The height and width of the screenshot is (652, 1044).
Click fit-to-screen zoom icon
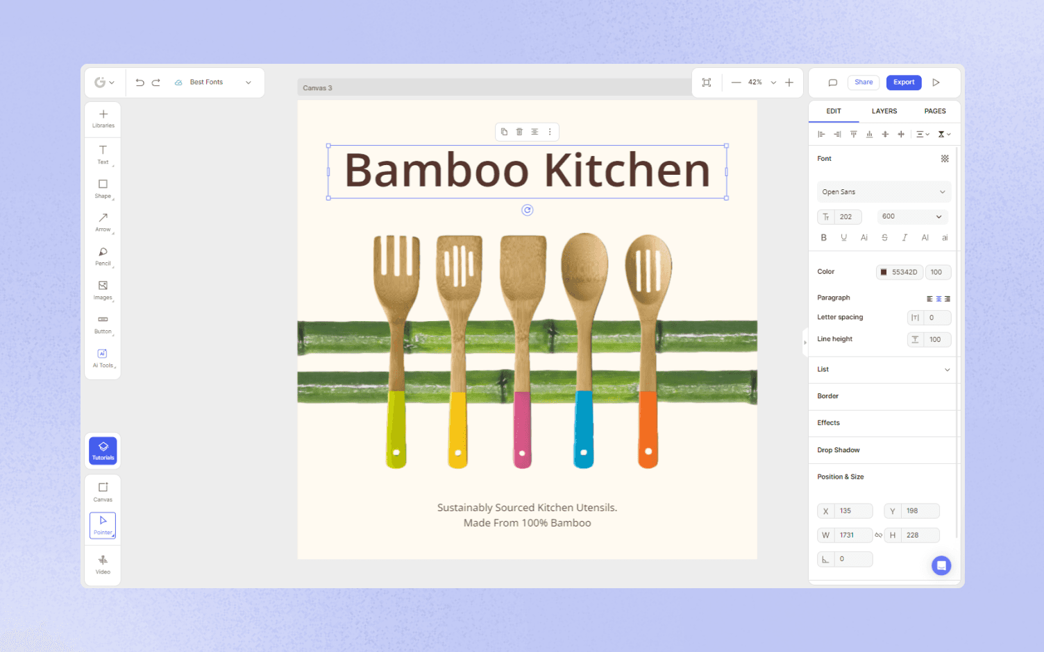click(x=707, y=83)
